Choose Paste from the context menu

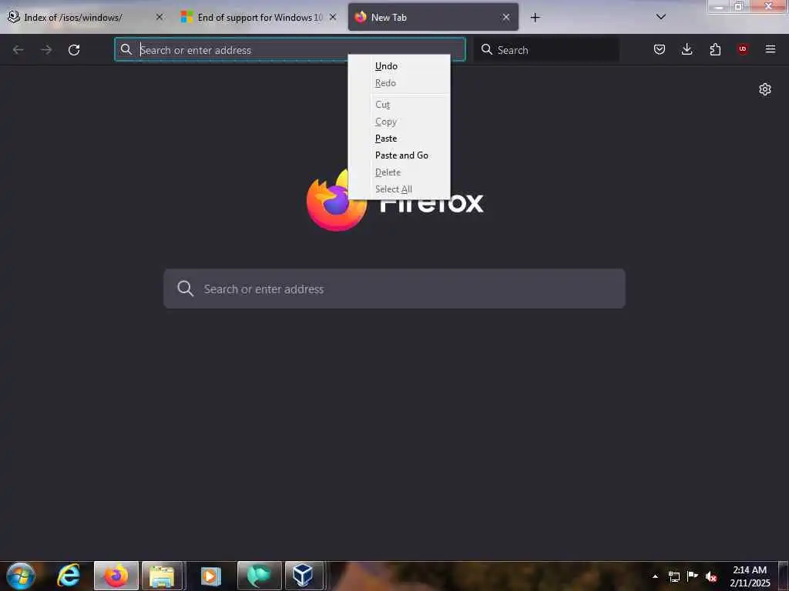point(398,139)
